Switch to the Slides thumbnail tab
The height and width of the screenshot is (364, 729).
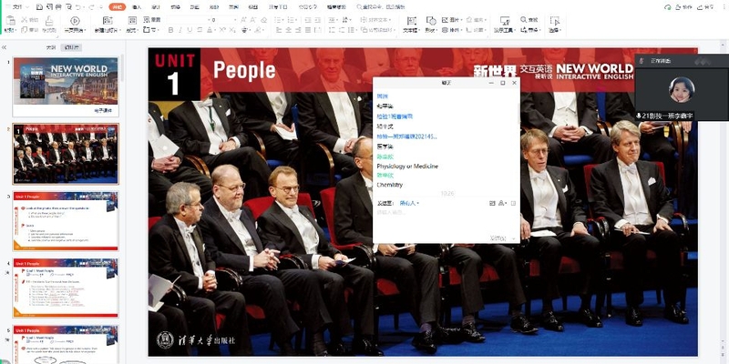coord(72,47)
